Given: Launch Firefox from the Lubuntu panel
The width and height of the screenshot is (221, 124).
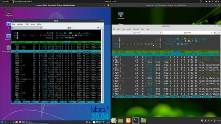Looking at the screenshot, I should coord(20,122).
